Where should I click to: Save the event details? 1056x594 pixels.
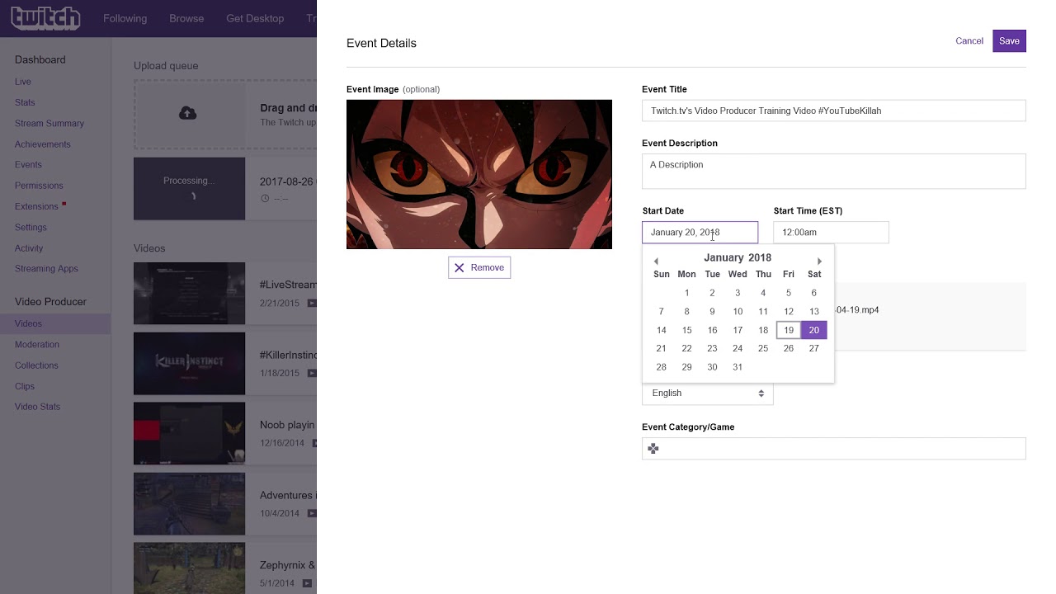(x=1009, y=41)
